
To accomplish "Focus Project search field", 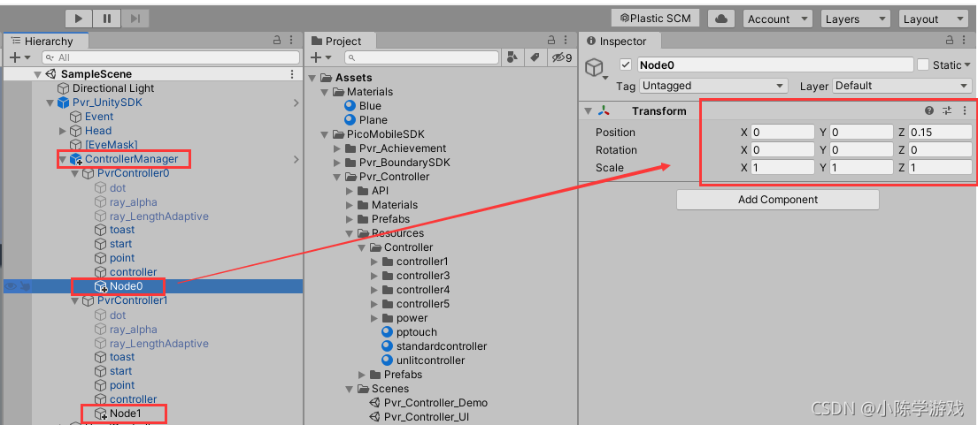I will [x=421, y=57].
